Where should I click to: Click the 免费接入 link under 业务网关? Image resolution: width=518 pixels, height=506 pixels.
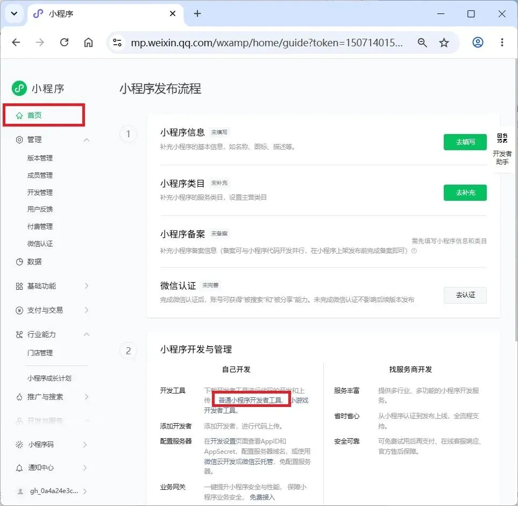click(x=262, y=497)
